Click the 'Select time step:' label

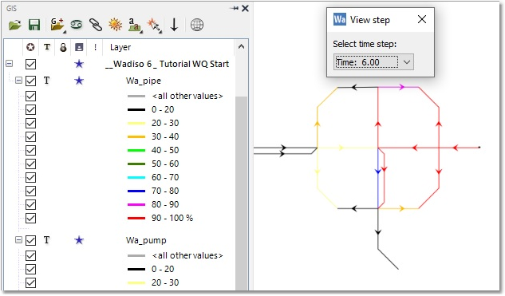click(x=365, y=44)
